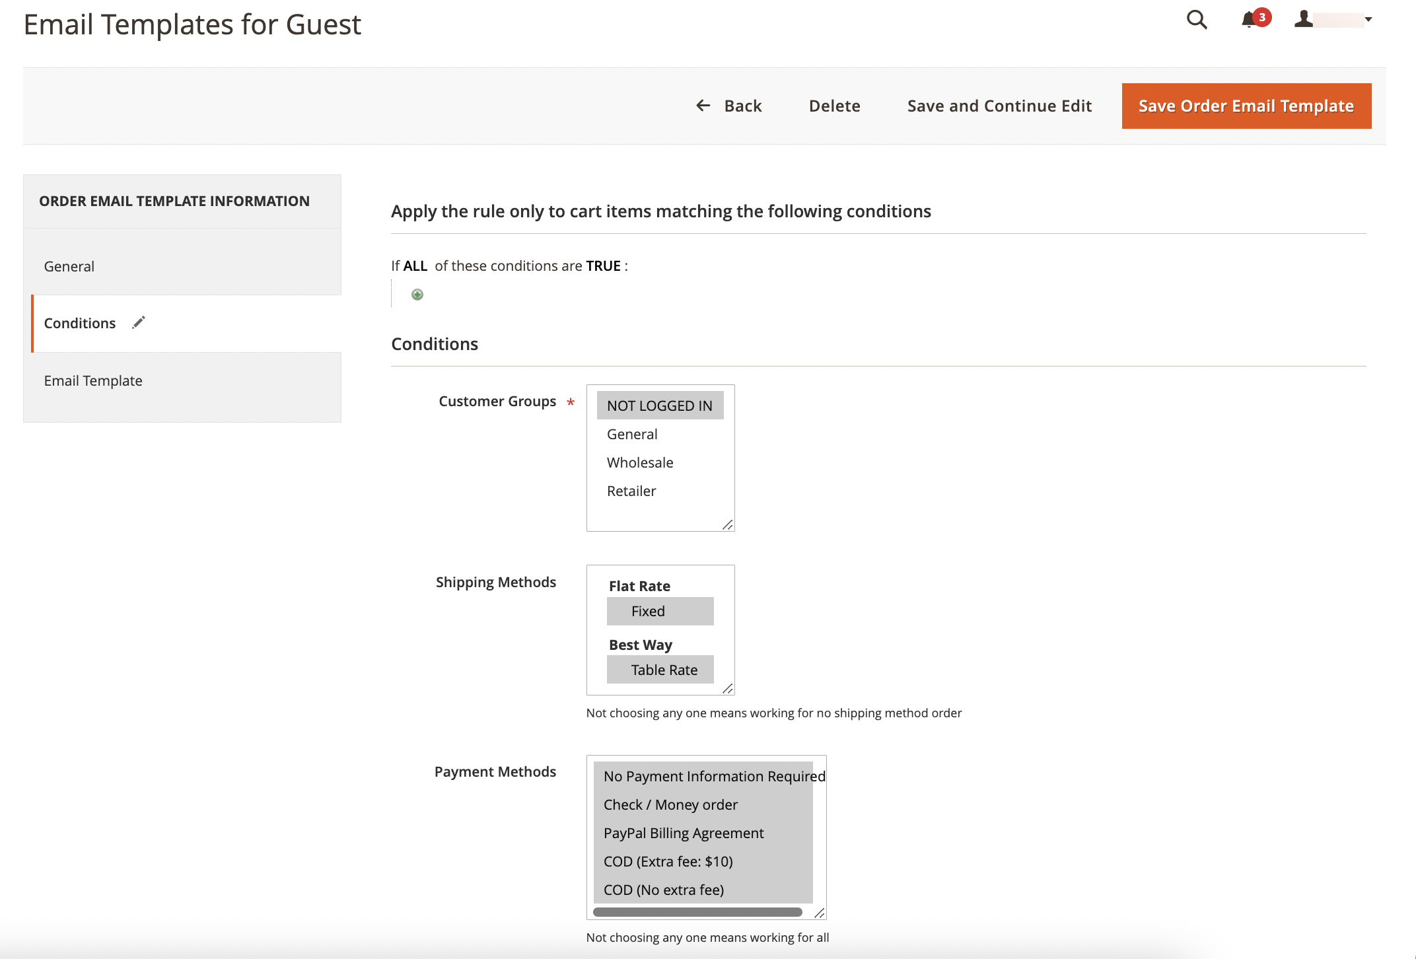
Task: Click the Delete action
Action: (834, 106)
